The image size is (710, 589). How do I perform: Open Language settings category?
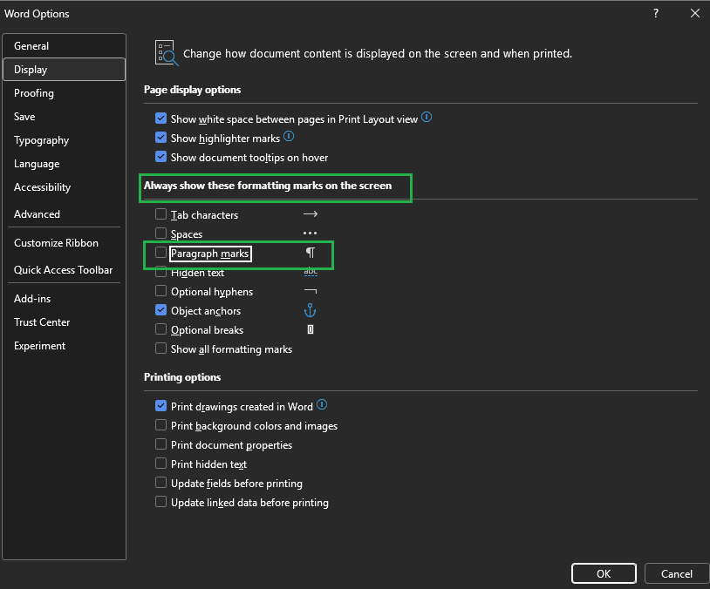(64, 163)
